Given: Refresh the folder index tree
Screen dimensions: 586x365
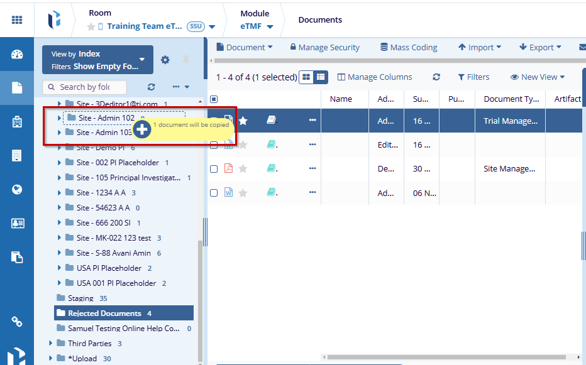Looking at the screenshot, I should 151,87.
